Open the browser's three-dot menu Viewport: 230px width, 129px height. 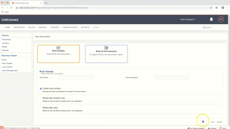pos(227,8)
